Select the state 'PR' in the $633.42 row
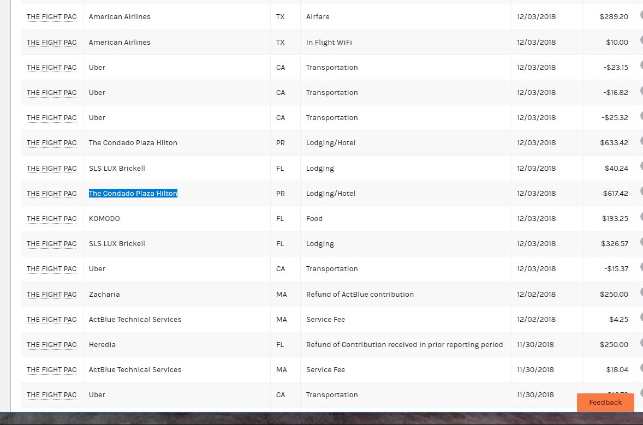 click(281, 142)
